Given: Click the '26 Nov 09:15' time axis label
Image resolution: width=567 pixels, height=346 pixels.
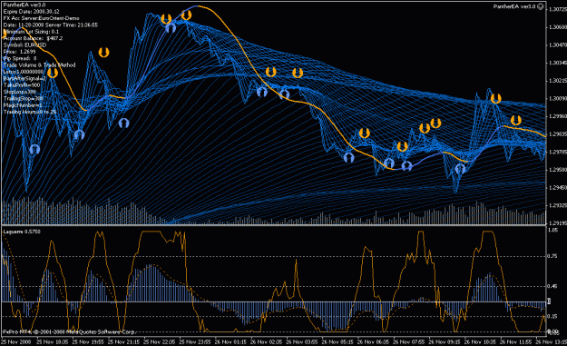Looking at the screenshot, I should tap(445, 342).
